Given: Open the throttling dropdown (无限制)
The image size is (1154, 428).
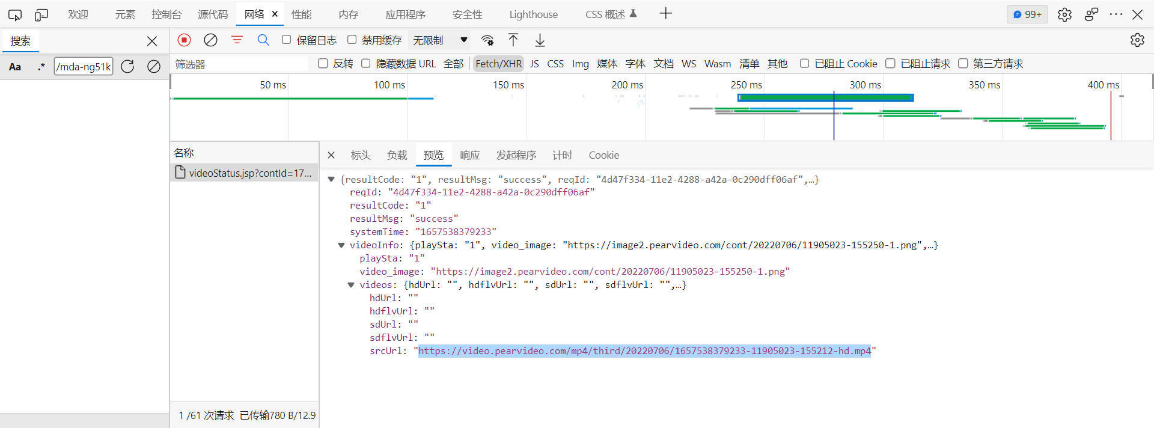Looking at the screenshot, I should coord(440,40).
